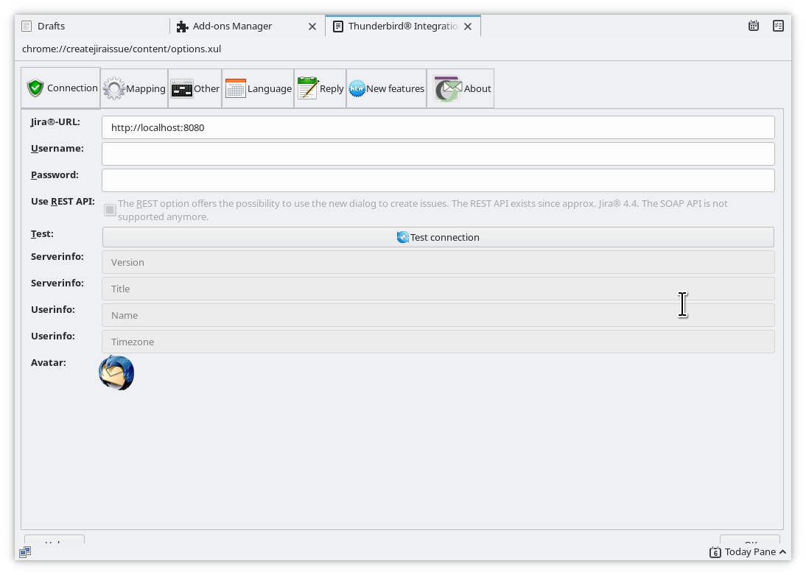Toggle the Use REST API checkbox

[x=110, y=210]
